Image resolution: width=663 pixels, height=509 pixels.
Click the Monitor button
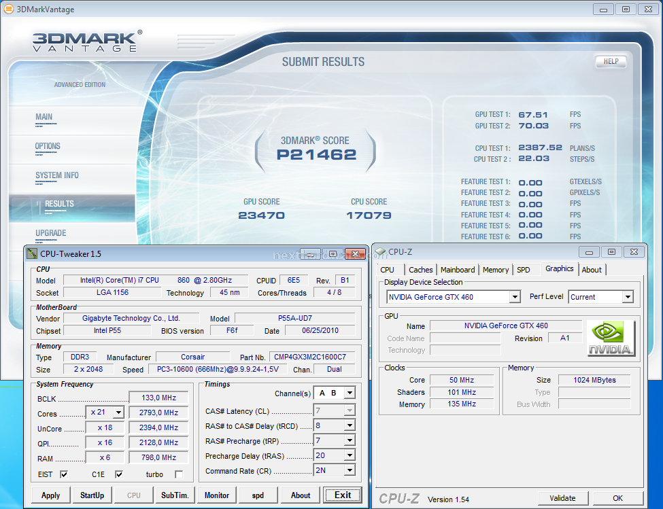click(217, 495)
